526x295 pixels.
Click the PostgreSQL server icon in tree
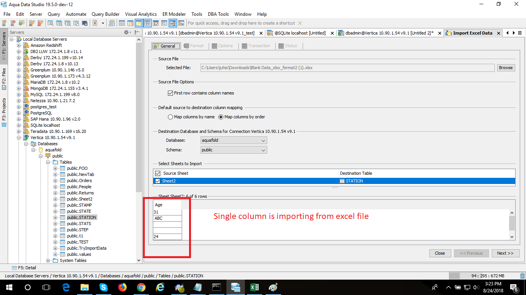point(26,113)
